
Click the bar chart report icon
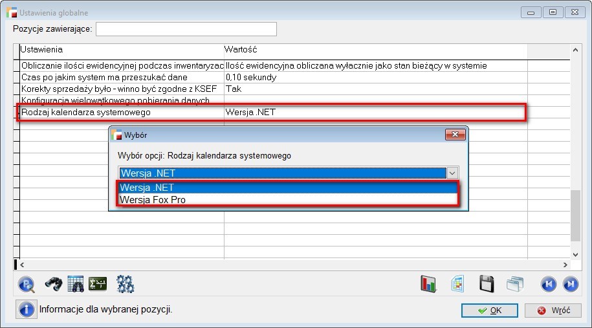[x=429, y=283]
